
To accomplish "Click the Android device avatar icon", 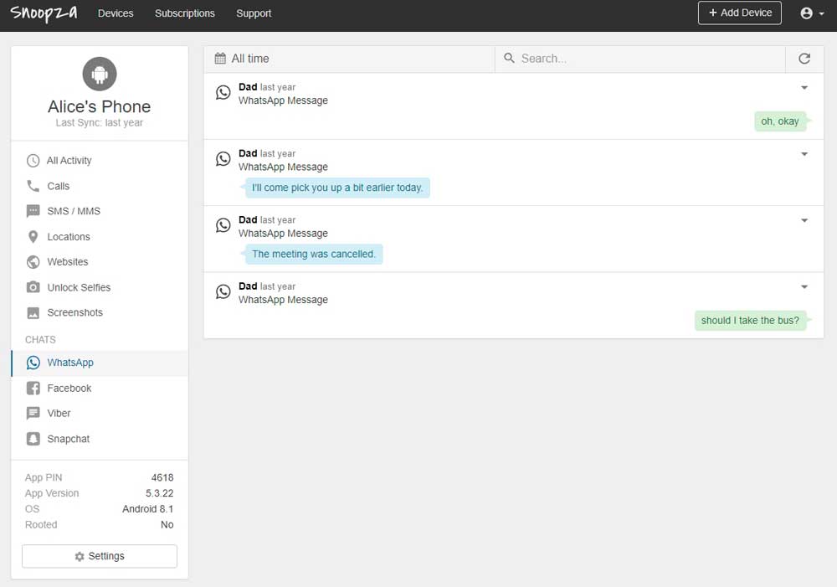I will pos(100,74).
